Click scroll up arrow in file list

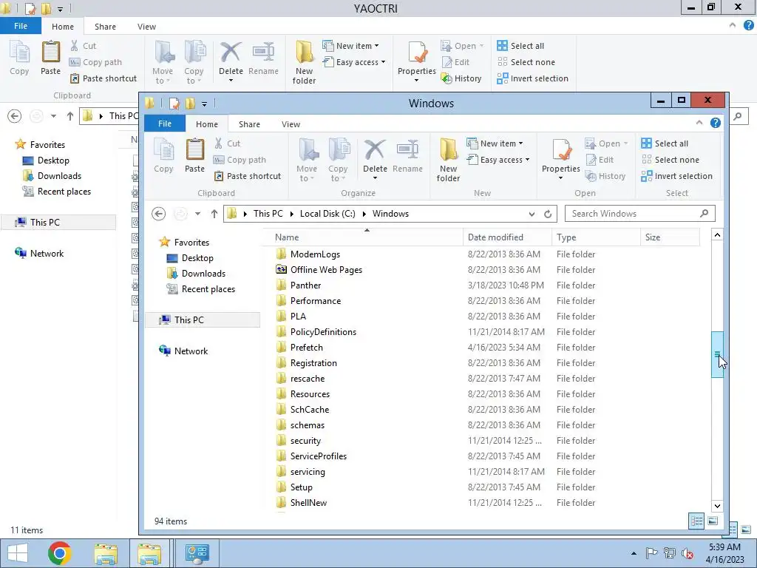tap(717, 235)
